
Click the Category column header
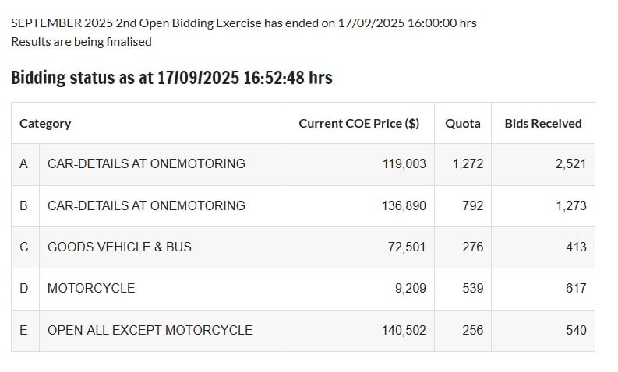[45, 124]
